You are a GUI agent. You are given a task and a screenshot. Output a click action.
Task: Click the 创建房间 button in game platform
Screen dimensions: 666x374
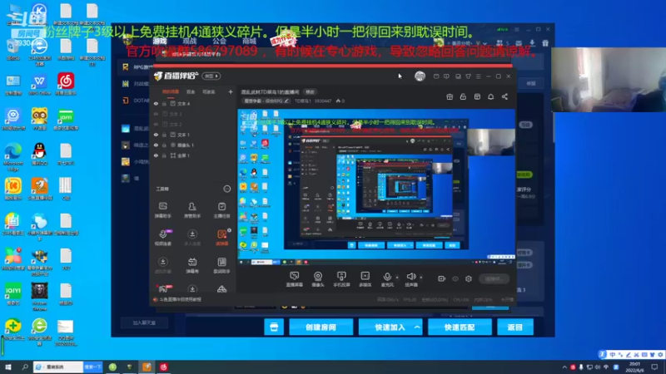[x=321, y=327]
